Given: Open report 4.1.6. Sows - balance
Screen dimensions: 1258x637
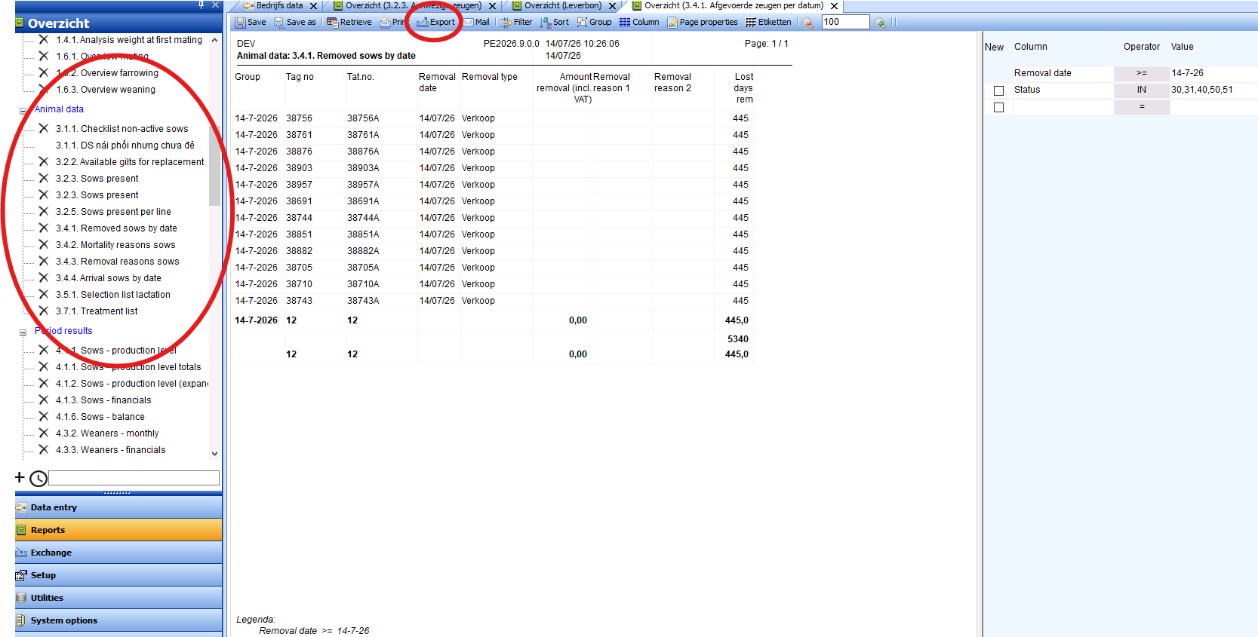Looking at the screenshot, I should [x=100, y=417].
